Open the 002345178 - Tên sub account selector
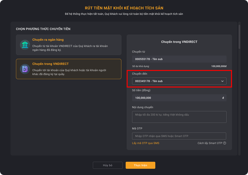 coord(179,81)
